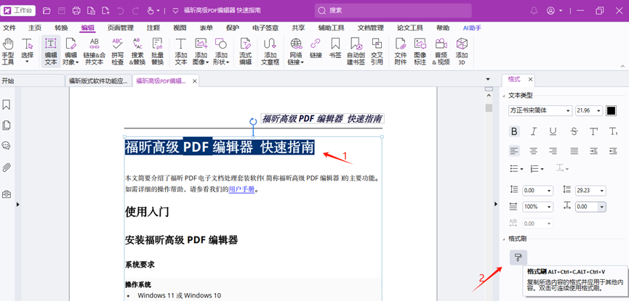
Task: Open the font name dropdown 方正书宋简体
Action: (x=540, y=111)
